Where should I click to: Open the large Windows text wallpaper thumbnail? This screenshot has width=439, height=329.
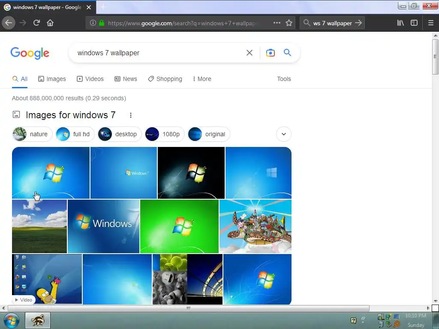tap(104, 226)
